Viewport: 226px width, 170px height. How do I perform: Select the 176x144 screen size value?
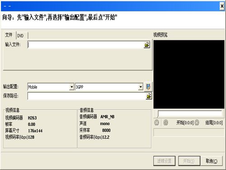click(35, 131)
